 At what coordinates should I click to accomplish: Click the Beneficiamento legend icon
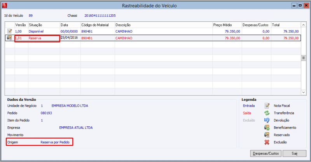point(267,128)
